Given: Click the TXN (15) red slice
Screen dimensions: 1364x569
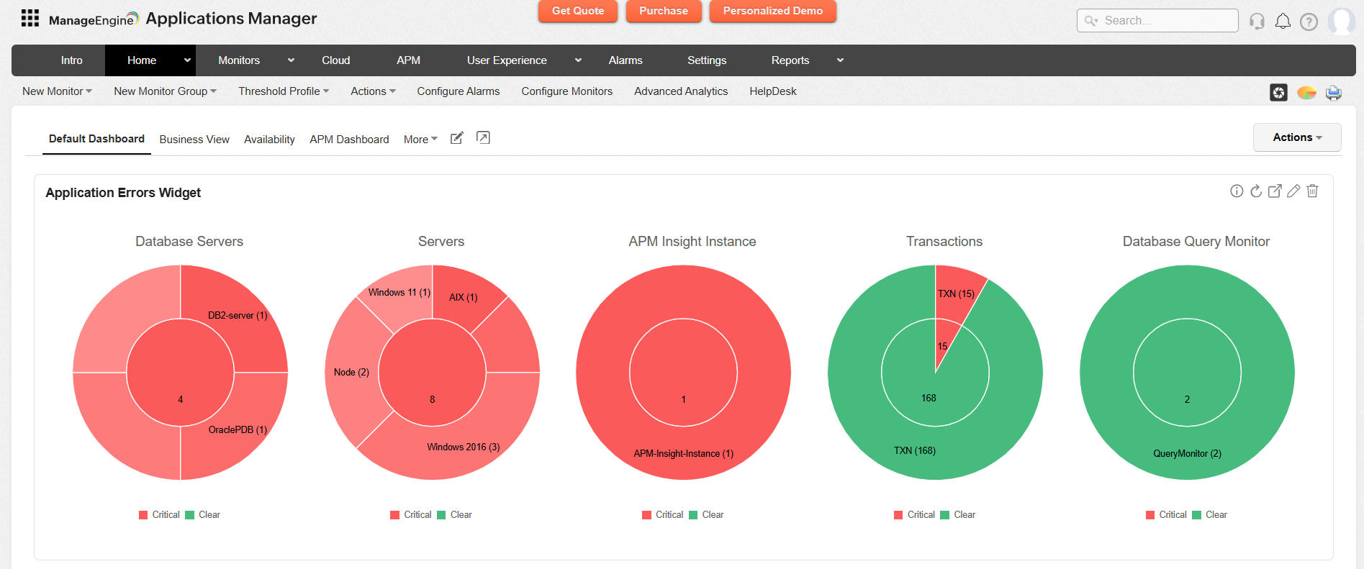Looking at the screenshot, I should pos(956,293).
